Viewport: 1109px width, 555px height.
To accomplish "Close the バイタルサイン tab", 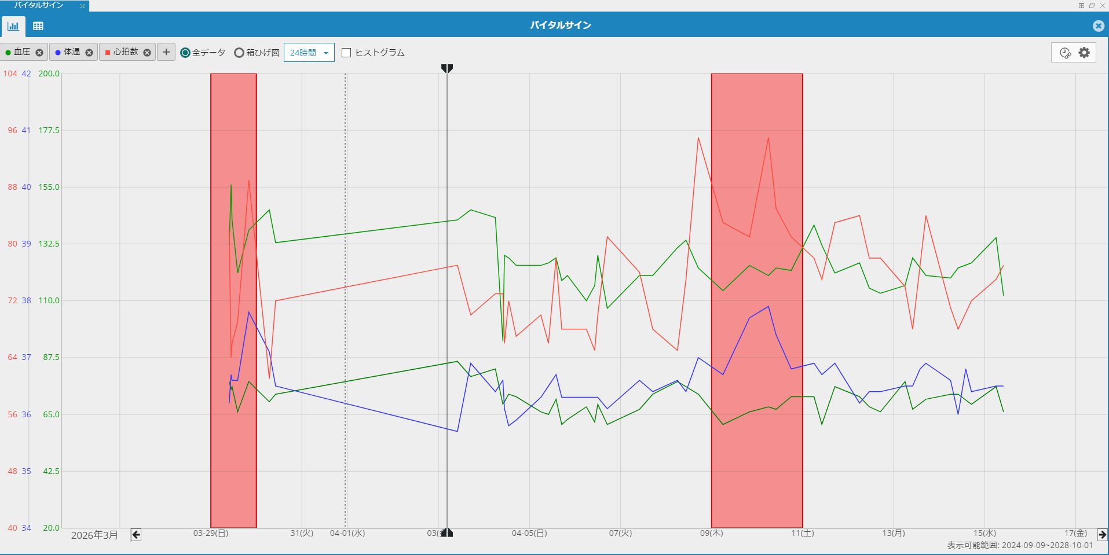I will point(82,6).
